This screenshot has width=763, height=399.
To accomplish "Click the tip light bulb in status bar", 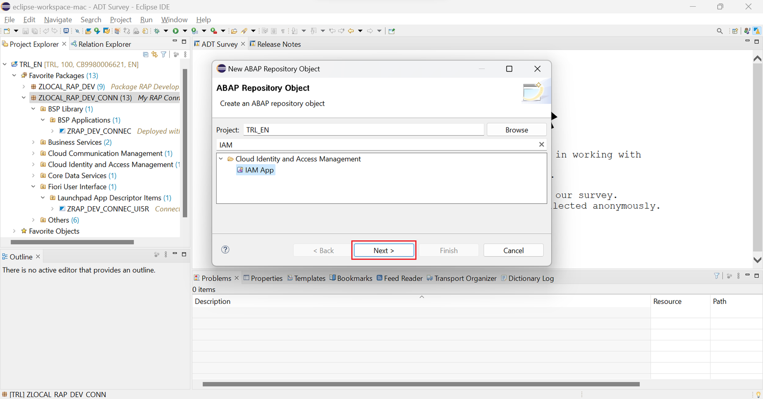I will (758, 394).
